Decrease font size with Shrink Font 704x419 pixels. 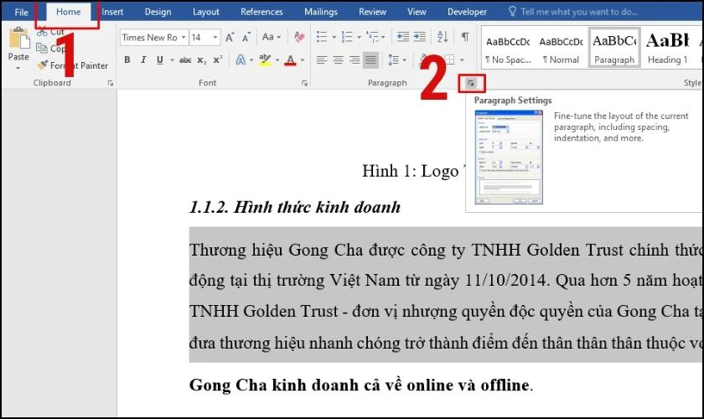pos(246,37)
